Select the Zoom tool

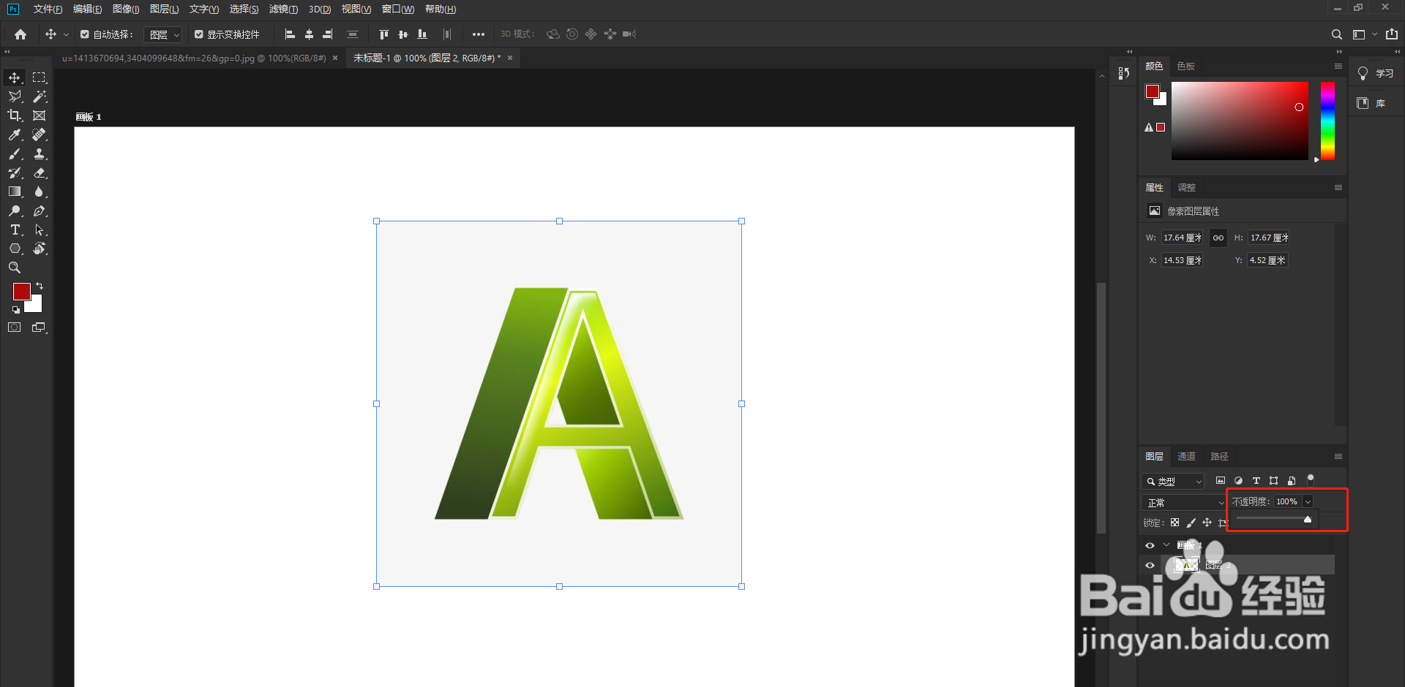(x=15, y=268)
